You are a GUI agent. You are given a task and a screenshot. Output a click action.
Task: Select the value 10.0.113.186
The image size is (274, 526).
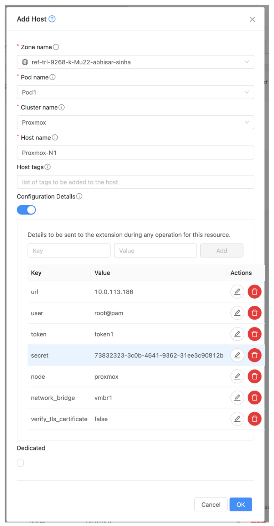point(114,292)
